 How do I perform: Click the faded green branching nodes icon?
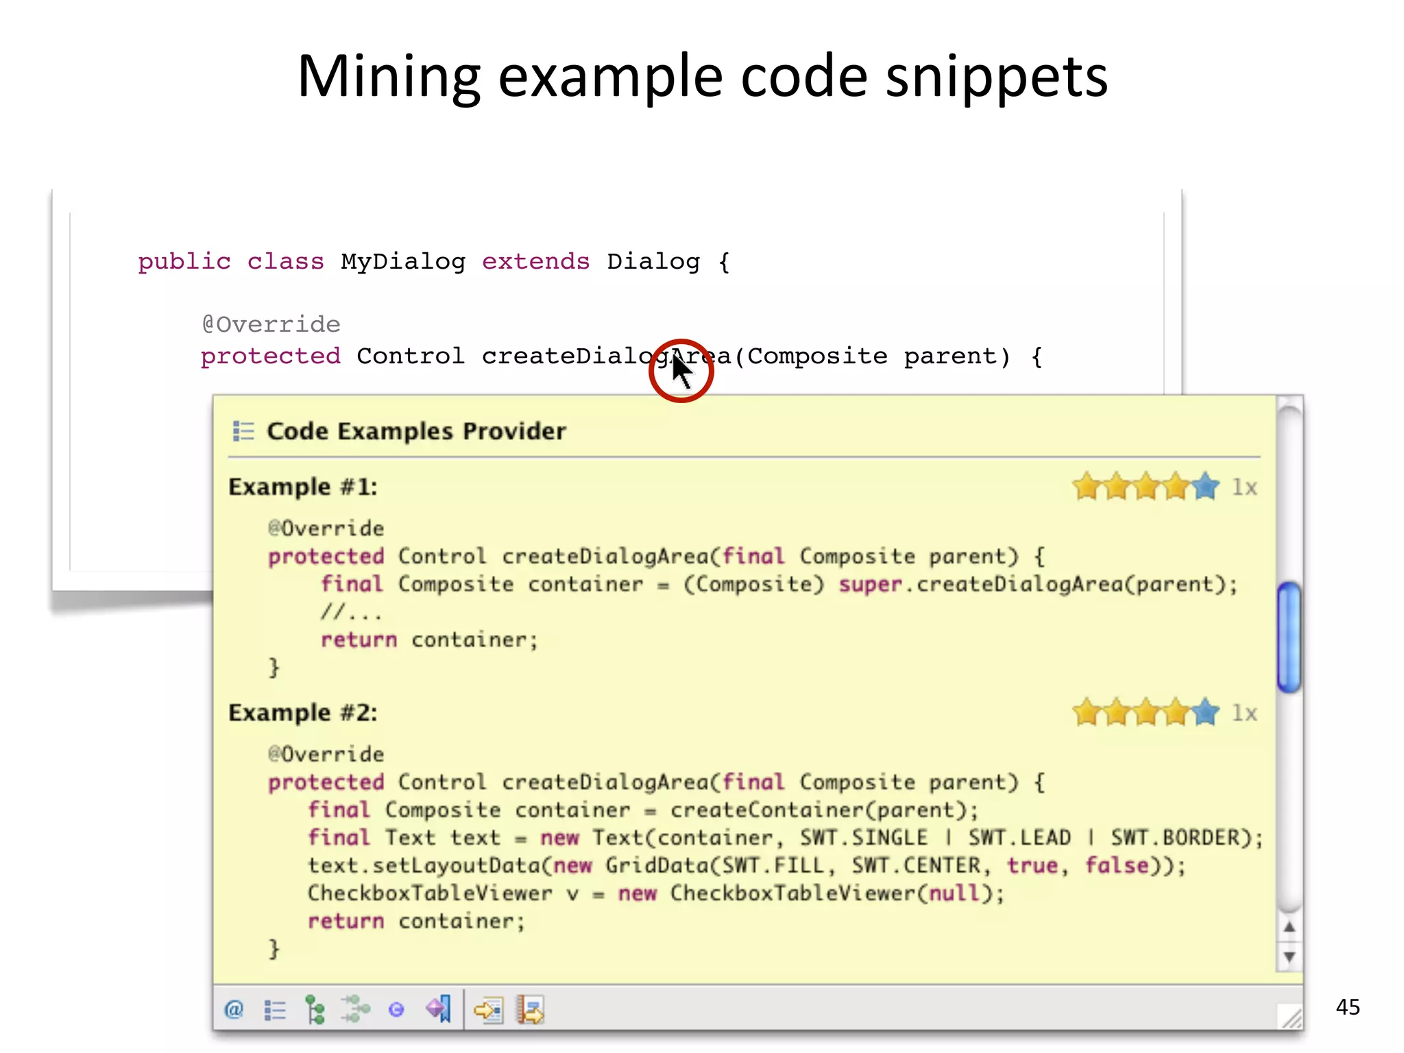click(356, 1009)
